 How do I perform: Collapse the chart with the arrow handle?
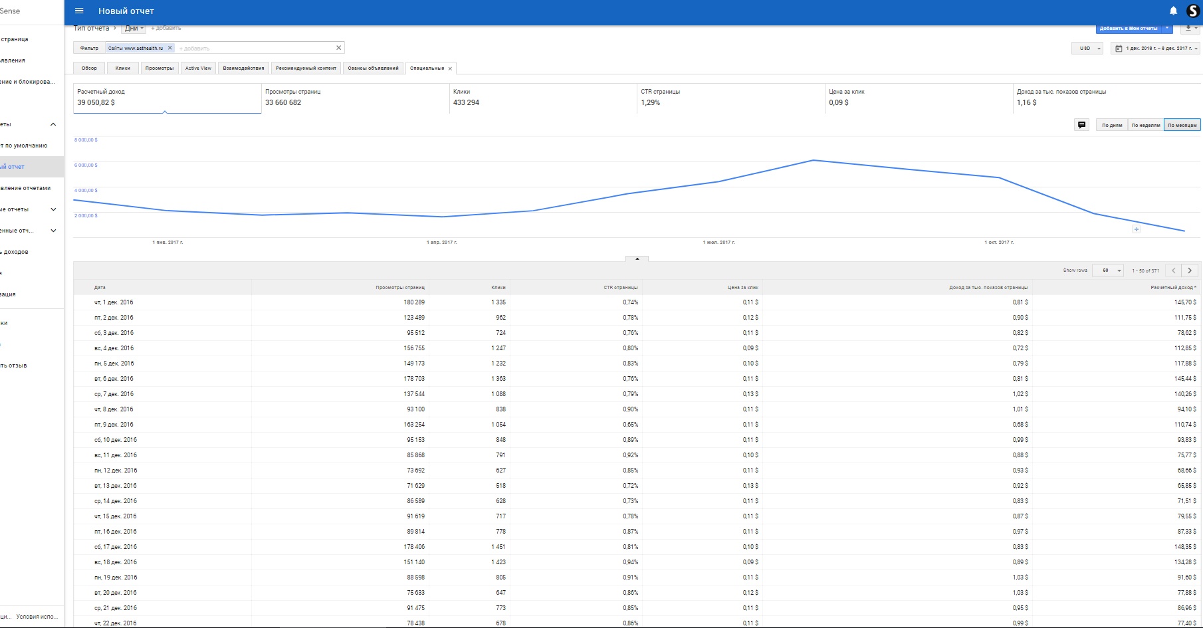(637, 259)
